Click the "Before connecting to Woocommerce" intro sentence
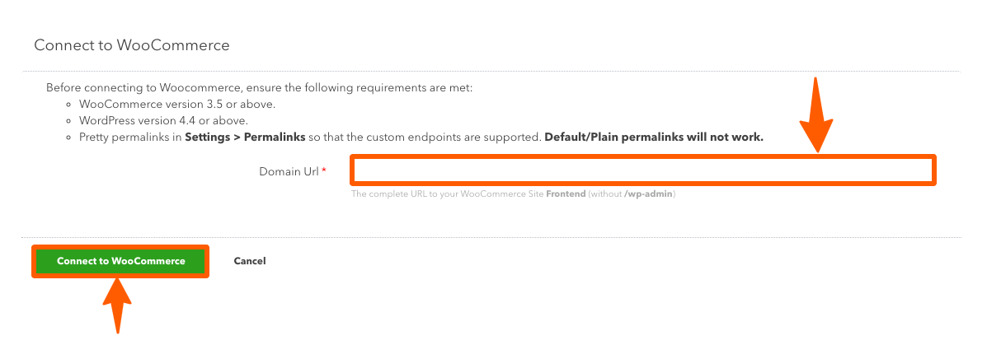Viewport: 987px width, 345px height. (x=259, y=87)
